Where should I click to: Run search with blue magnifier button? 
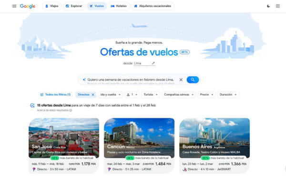click(x=193, y=80)
